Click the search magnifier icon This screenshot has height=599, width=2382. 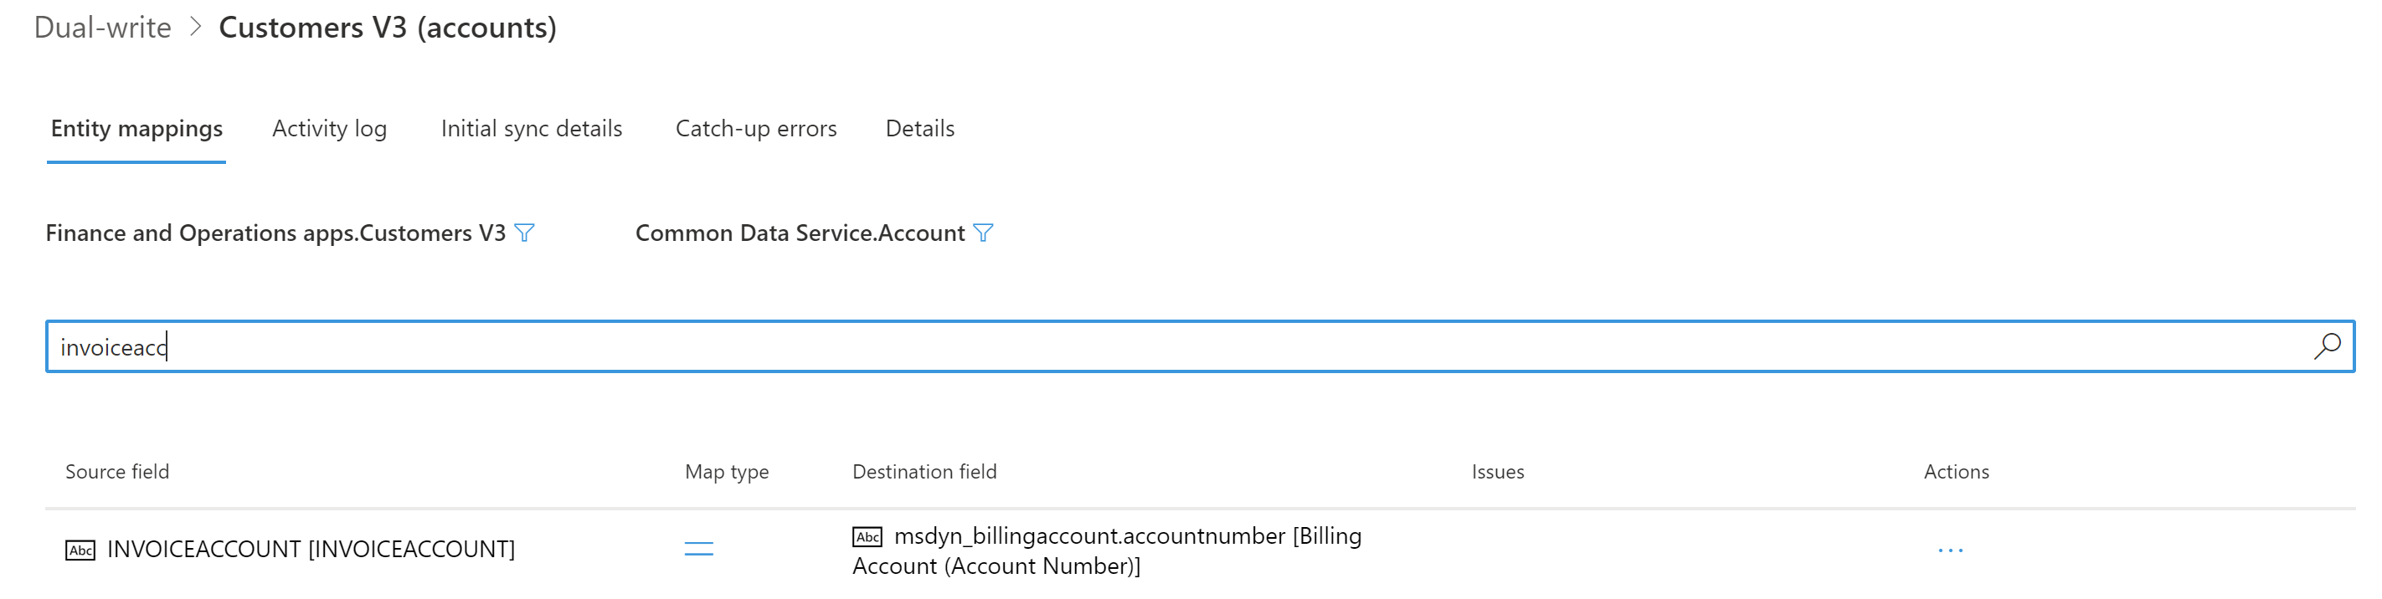point(2327,347)
